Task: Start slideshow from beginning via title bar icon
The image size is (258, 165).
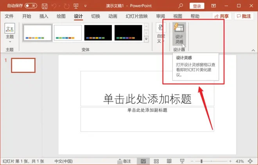Action: tap(76, 6)
